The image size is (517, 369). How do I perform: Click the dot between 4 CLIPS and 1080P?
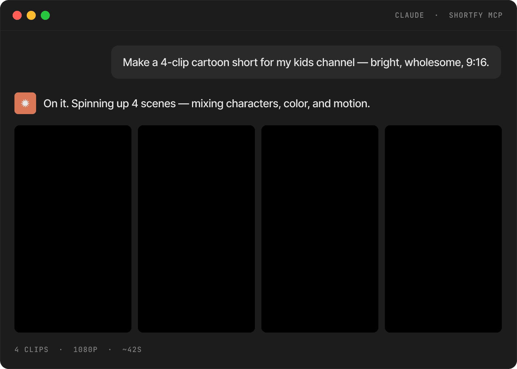tap(61, 350)
